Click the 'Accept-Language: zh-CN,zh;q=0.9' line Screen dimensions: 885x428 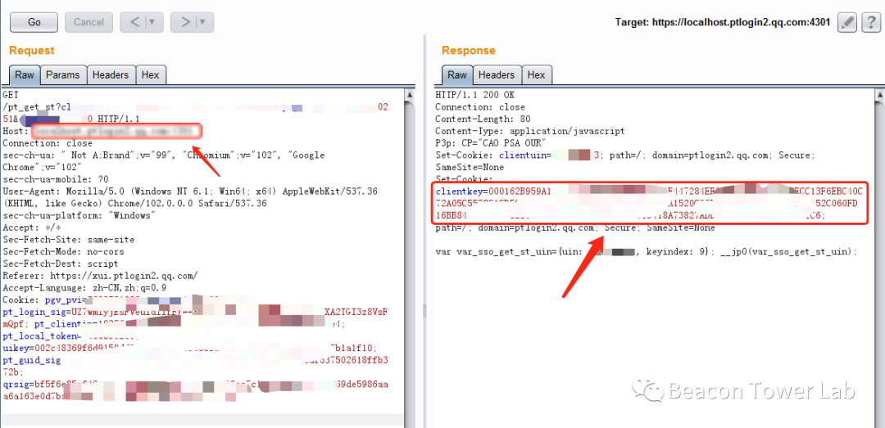84,287
